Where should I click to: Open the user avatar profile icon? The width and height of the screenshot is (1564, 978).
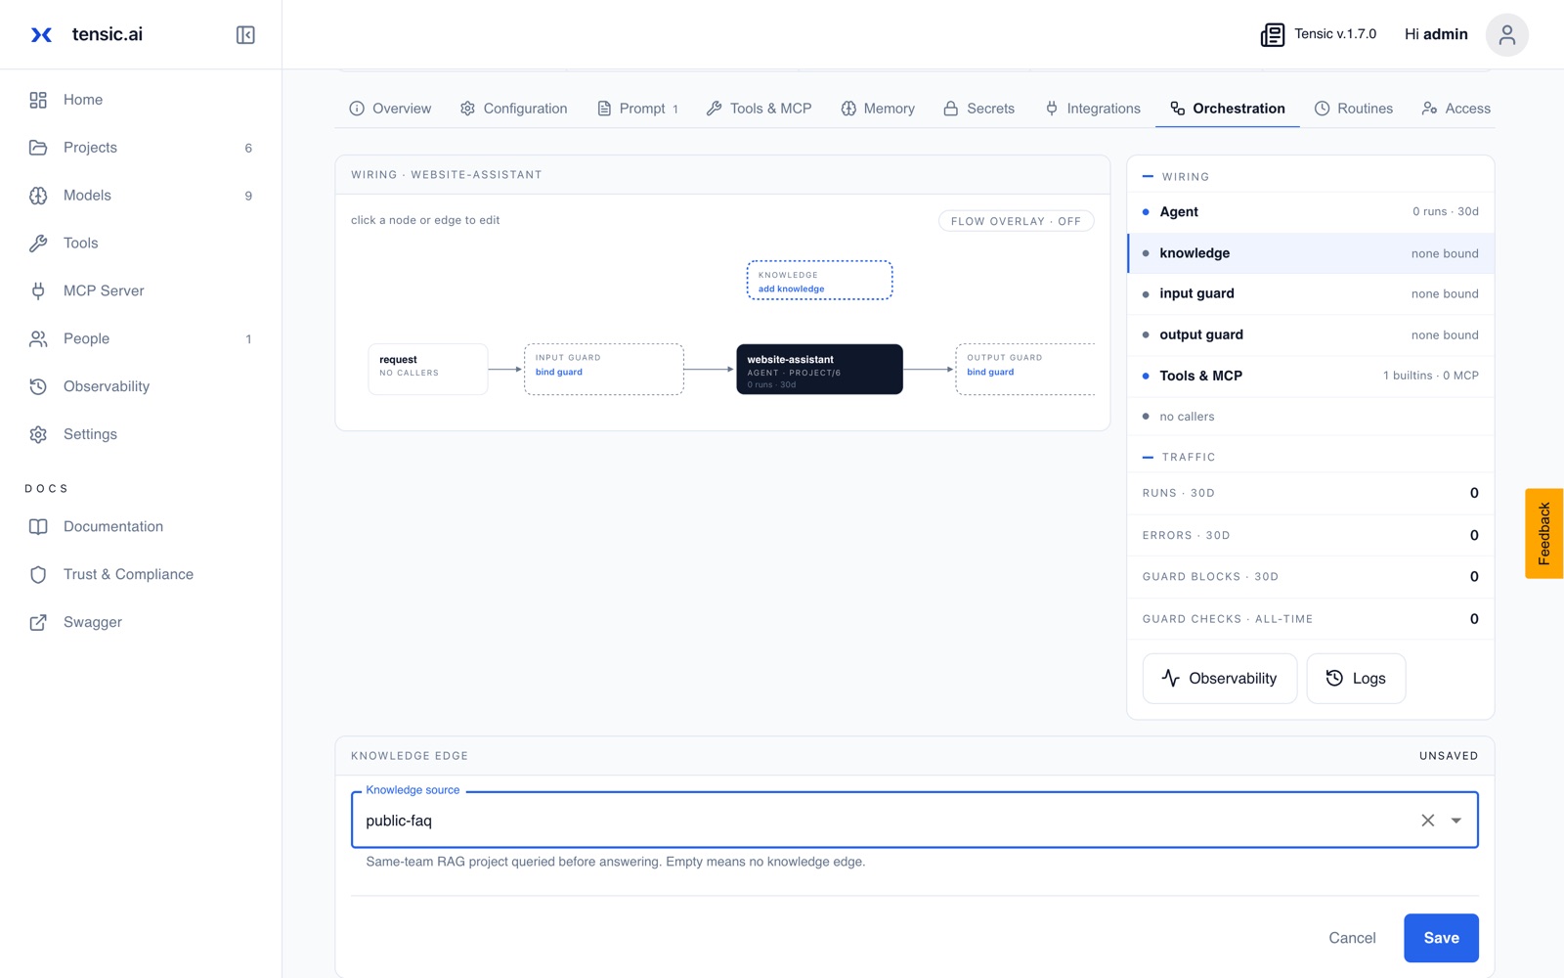pos(1506,35)
